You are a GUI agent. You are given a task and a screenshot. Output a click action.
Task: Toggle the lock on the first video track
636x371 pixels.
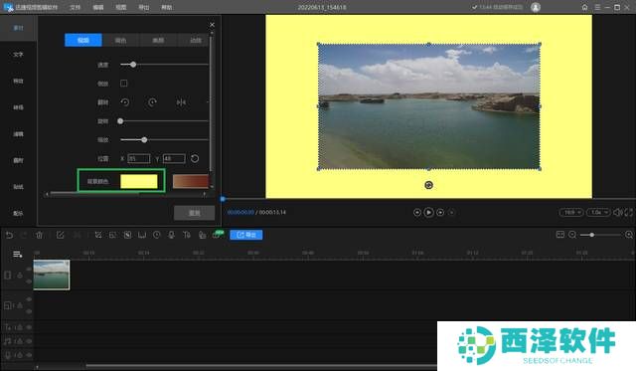pos(20,276)
